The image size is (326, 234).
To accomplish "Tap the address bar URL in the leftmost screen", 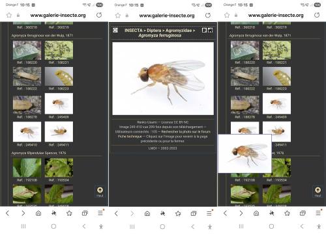I will click(58, 15).
